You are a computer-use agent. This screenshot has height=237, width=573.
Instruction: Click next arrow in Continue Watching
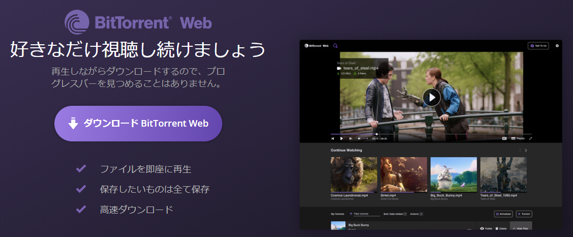tap(526, 151)
